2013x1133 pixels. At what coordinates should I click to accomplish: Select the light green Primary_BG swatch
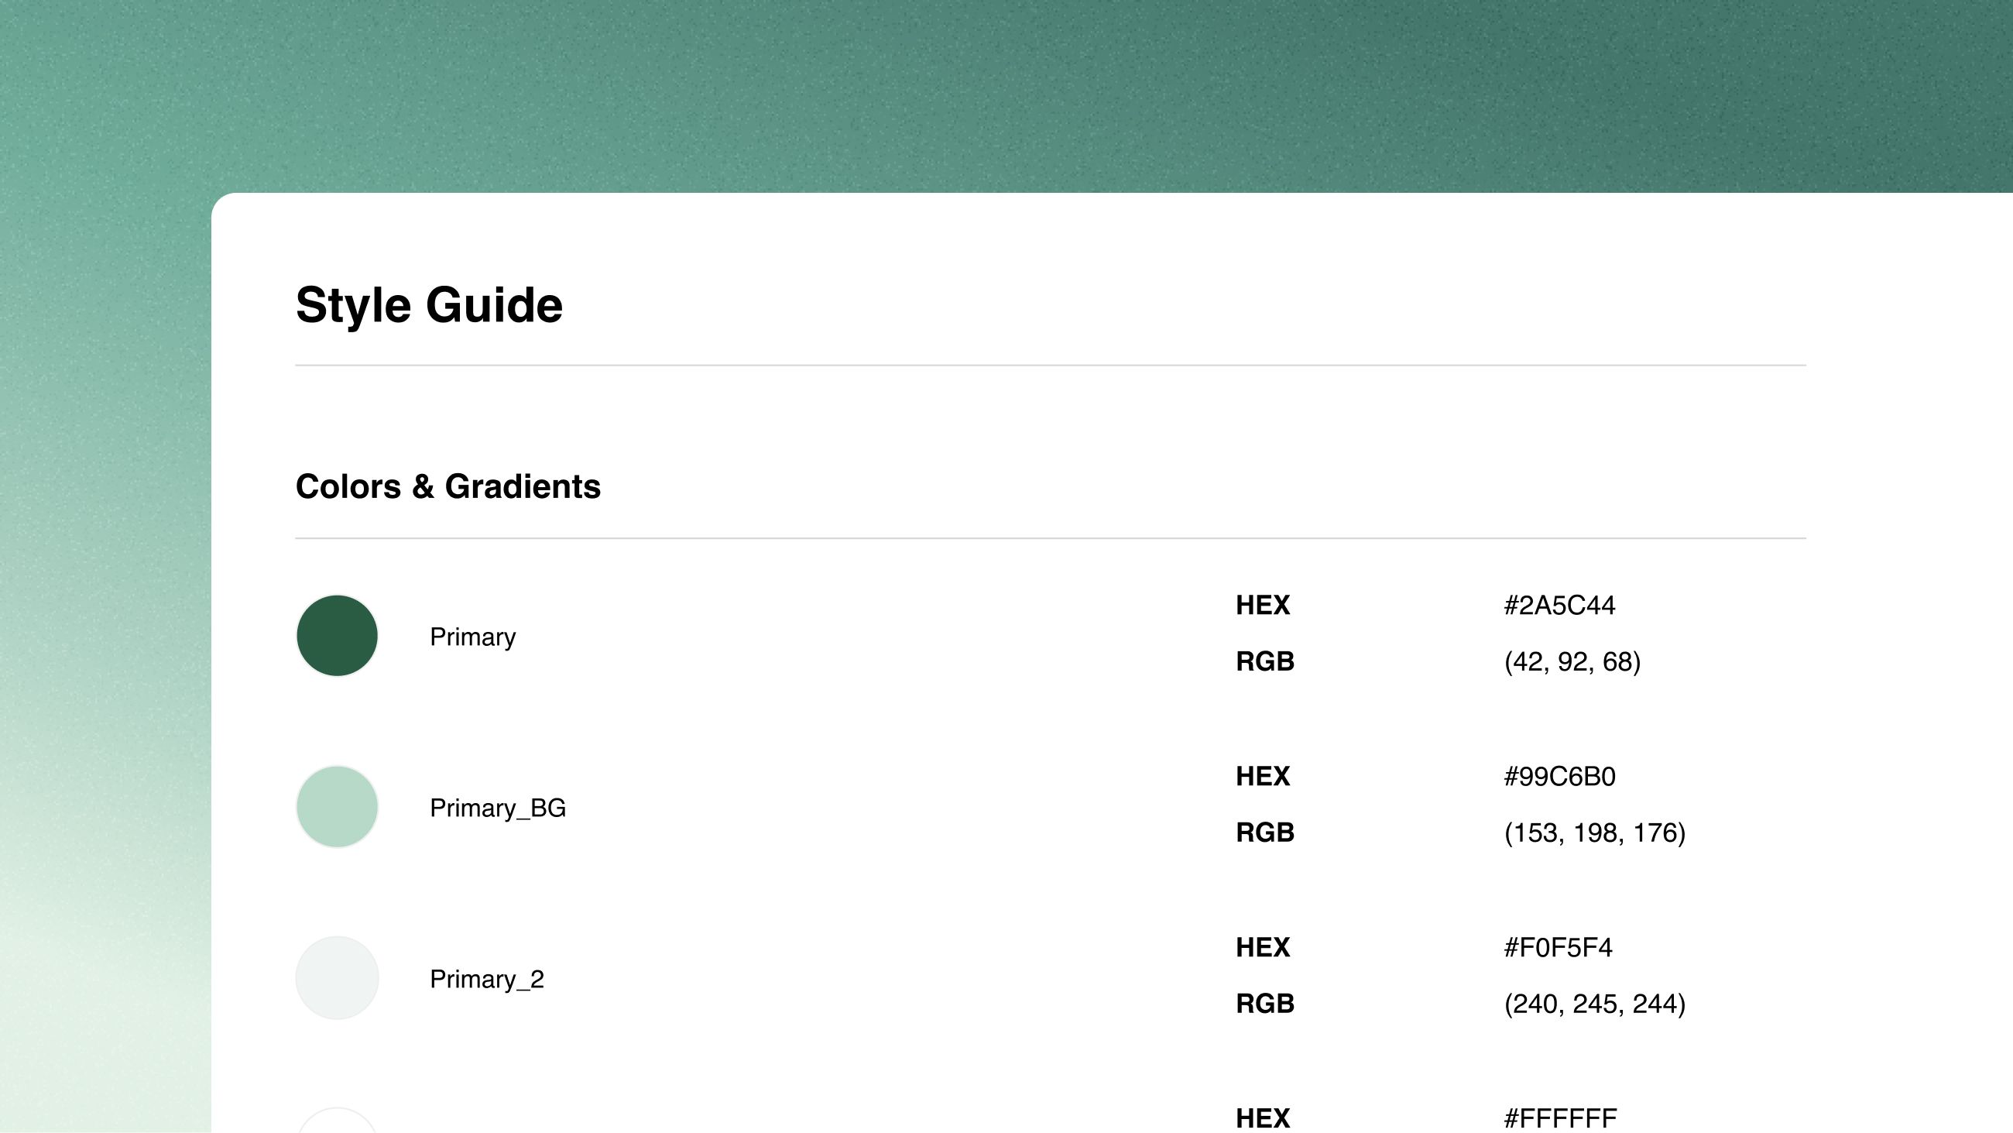pyautogui.click(x=337, y=806)
